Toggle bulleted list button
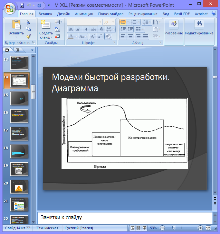The image size is (220, 234). click(122, 22)
